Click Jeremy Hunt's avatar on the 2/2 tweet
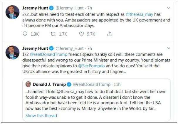Viewport: 178px width, 124px height. point(13,12)
